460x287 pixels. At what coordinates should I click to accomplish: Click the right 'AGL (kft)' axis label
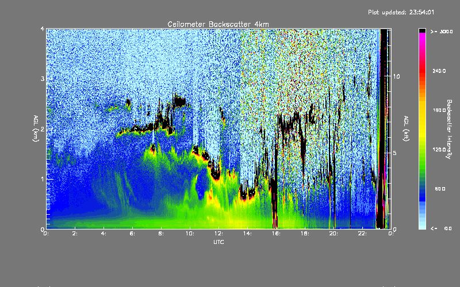pyautogui.click(x=406, y=129)
